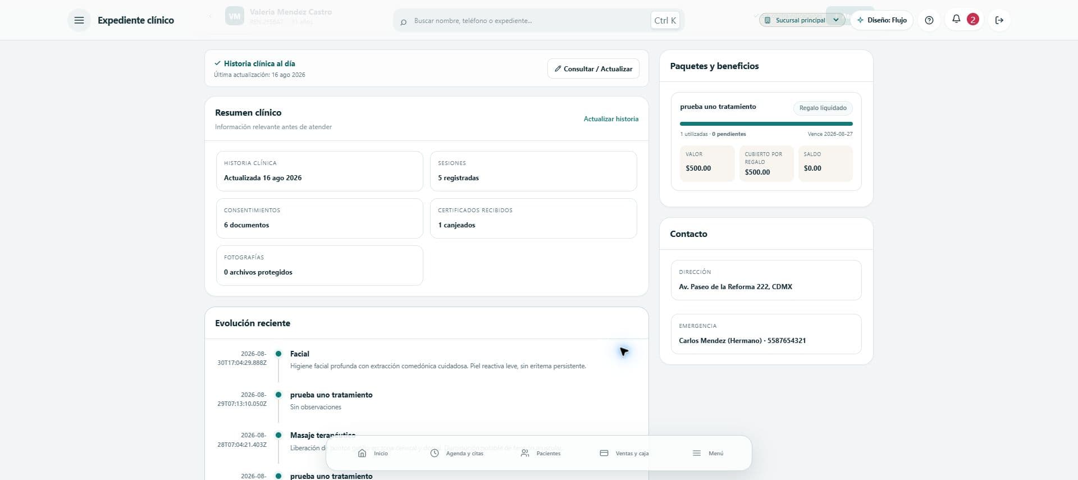Select the Facial evolution entry title
Viewport: 1078px width, 480px height.
click(x=300, y=354)
